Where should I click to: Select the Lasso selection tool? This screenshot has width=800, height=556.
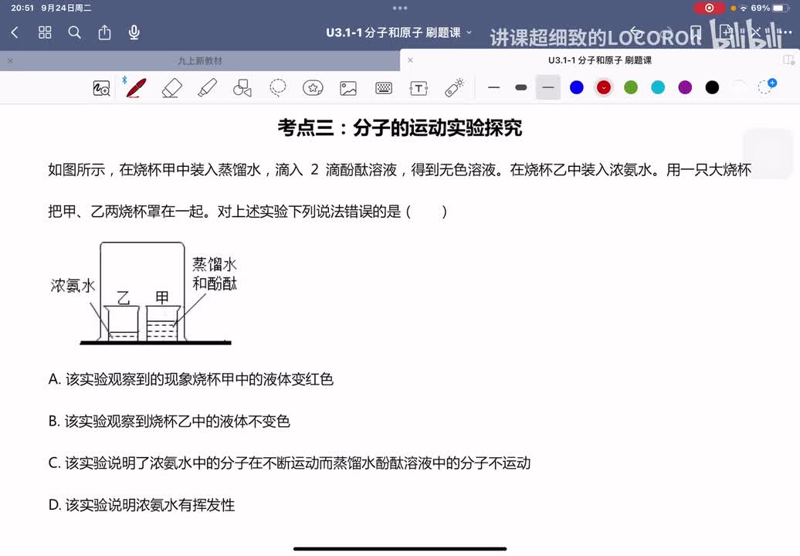pyautogui.click(x=277, y=88)
